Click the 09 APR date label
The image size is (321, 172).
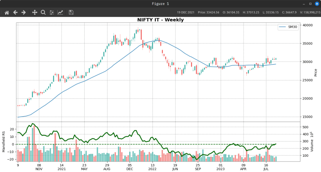pos(243,167)
